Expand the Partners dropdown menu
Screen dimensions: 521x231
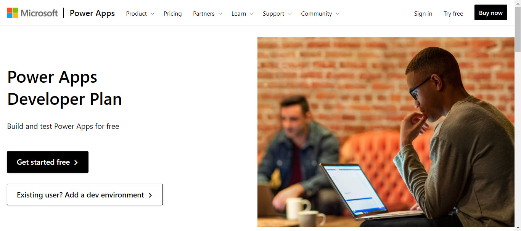pyautogui.click(x=207, y=14)
